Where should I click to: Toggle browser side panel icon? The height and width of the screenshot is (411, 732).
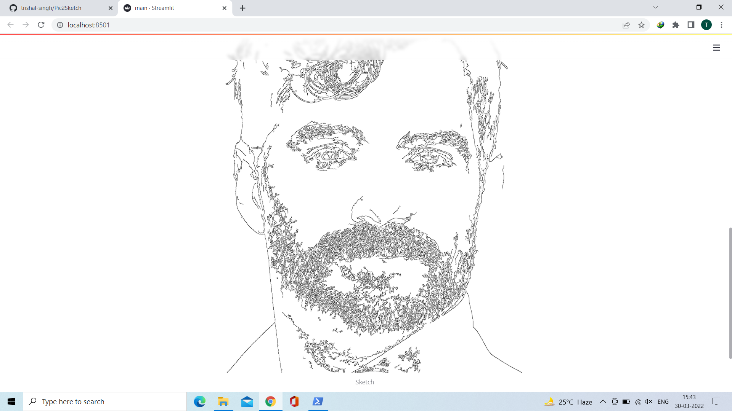[691, 25]
